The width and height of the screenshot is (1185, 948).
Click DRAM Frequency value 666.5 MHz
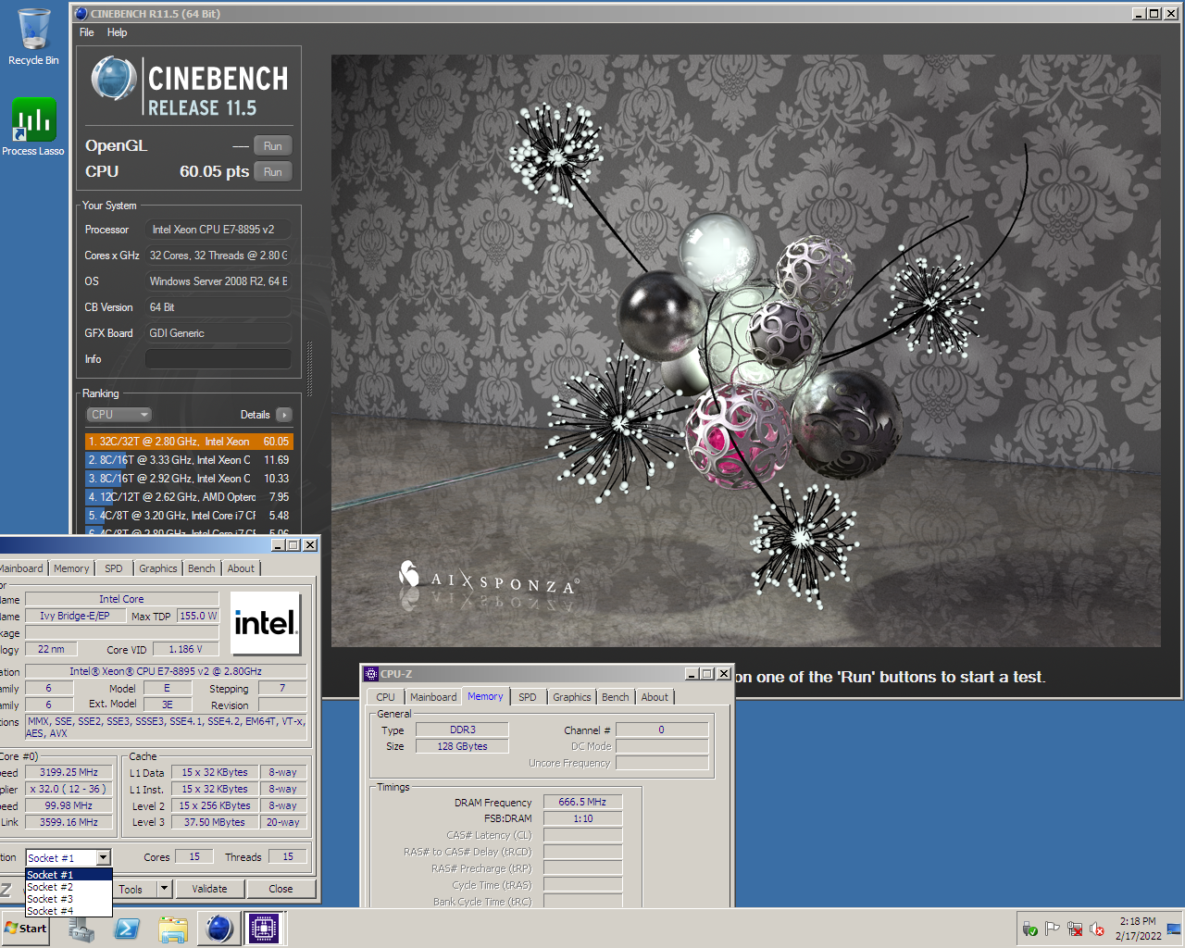(582, 803)
